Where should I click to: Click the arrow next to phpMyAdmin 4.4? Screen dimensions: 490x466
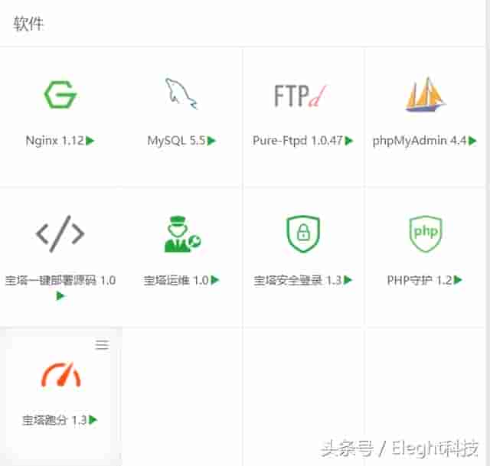click(x=472, y=141)
